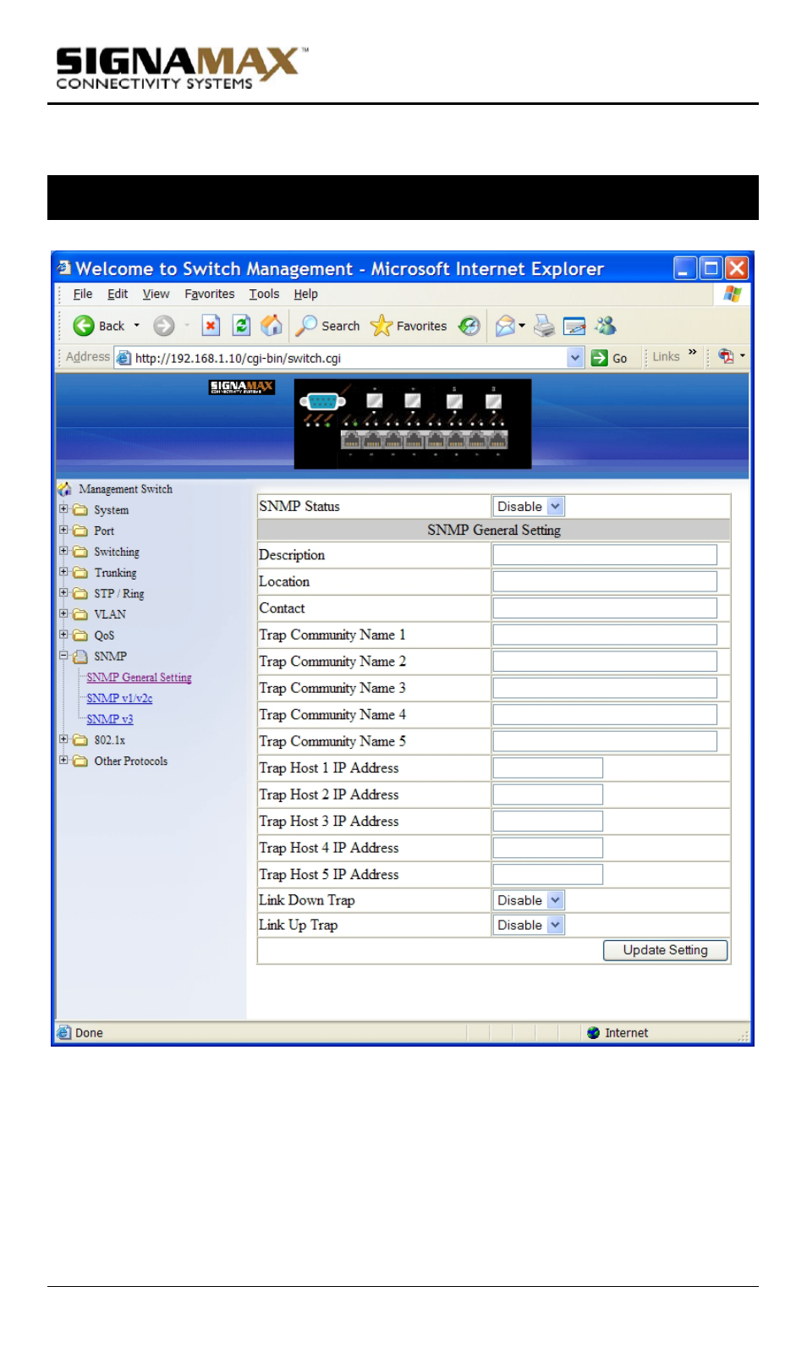Open the SNMP v3 link

point(109,720)
